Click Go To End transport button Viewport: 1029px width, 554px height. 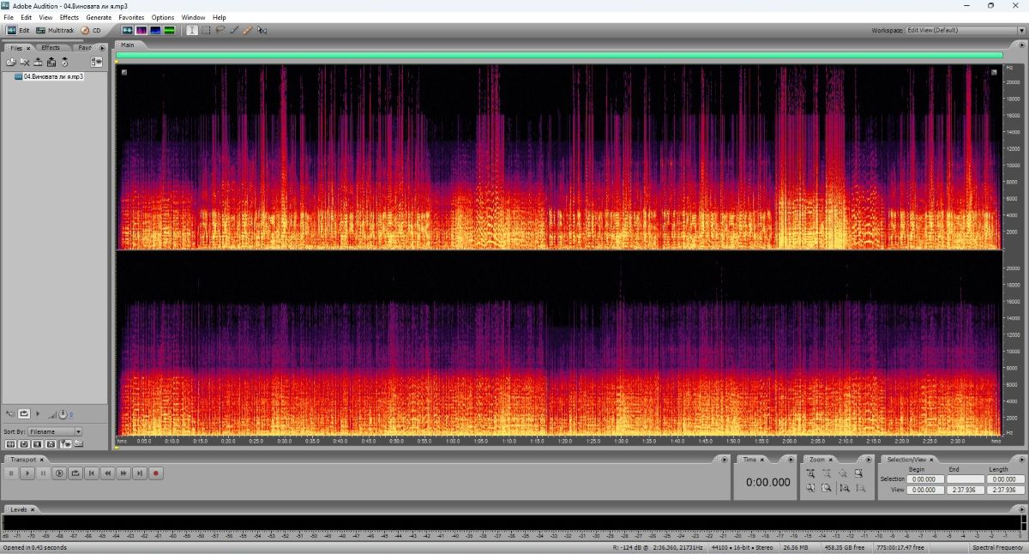(140, 473)
